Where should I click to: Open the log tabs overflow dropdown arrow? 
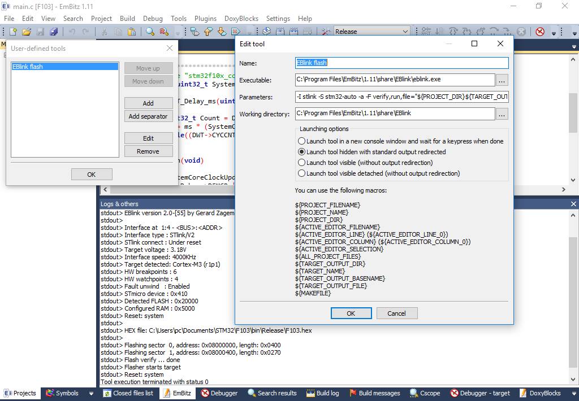(x=574, y=394)
